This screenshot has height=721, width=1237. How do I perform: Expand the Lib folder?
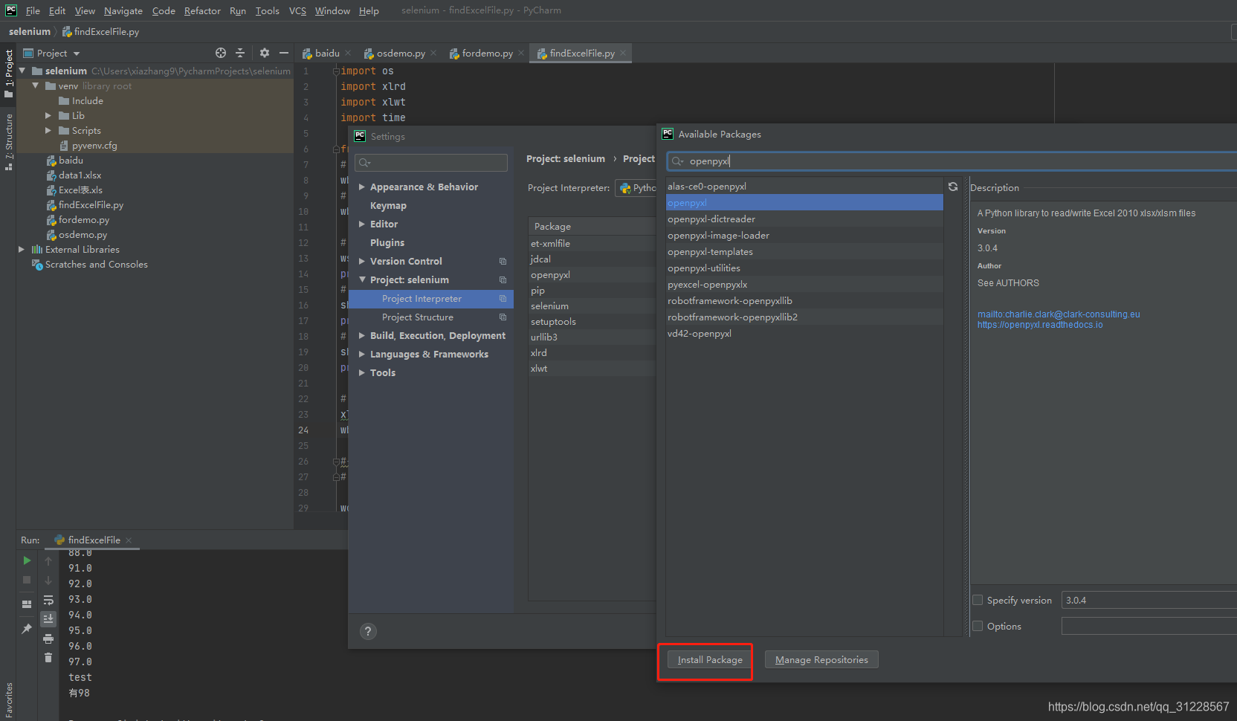pos(48,115)
